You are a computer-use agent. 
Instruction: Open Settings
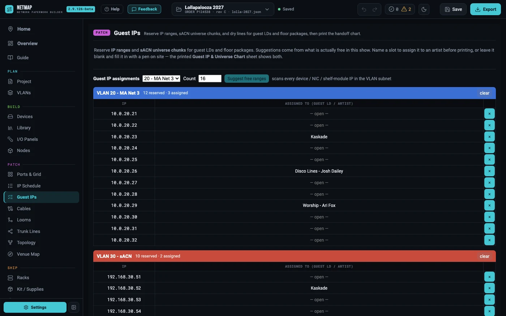(x=35, y=307)
